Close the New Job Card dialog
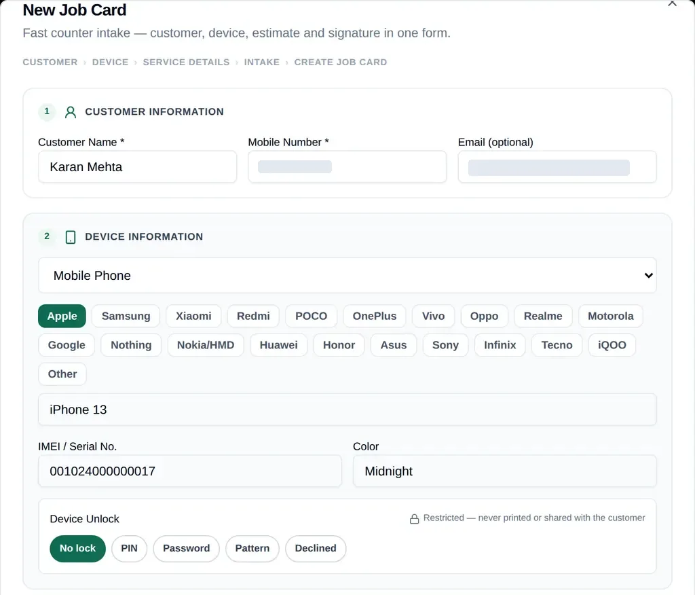This screenshot has width=695, height=595. pyautogui.click(x=673, y=3)
